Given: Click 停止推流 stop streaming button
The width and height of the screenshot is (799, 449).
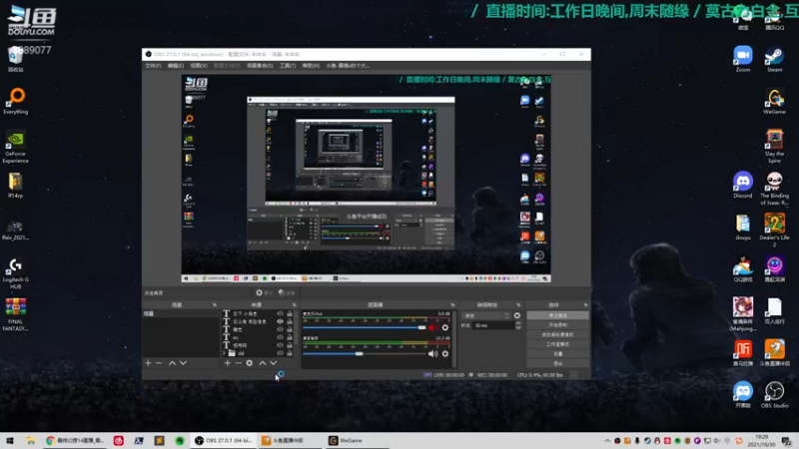Looking at the screenshot, I should (x=558, y=315).
